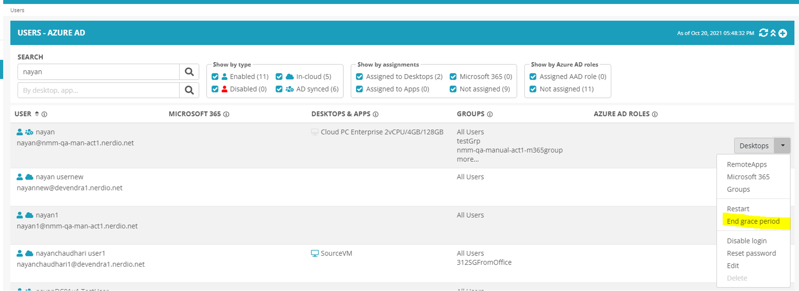The image size is (799, 291).
Task: Uncheck the Enabled (11) checkbox
Action: [x=215, y=77]
